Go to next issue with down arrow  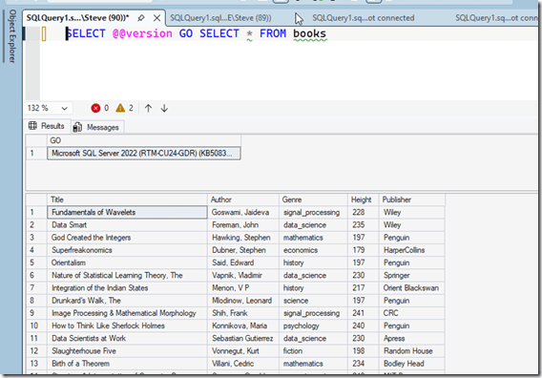click(x=164, y=108)
